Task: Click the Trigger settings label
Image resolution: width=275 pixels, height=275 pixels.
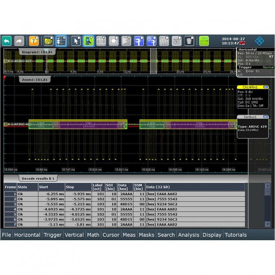Action: pos(245,67)
